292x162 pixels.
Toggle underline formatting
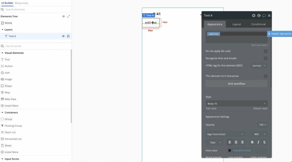264,142
